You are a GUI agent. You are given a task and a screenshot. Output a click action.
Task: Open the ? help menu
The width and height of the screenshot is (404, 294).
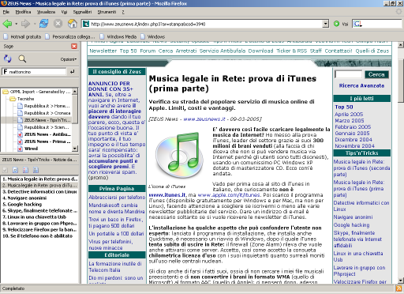point(123,12)
